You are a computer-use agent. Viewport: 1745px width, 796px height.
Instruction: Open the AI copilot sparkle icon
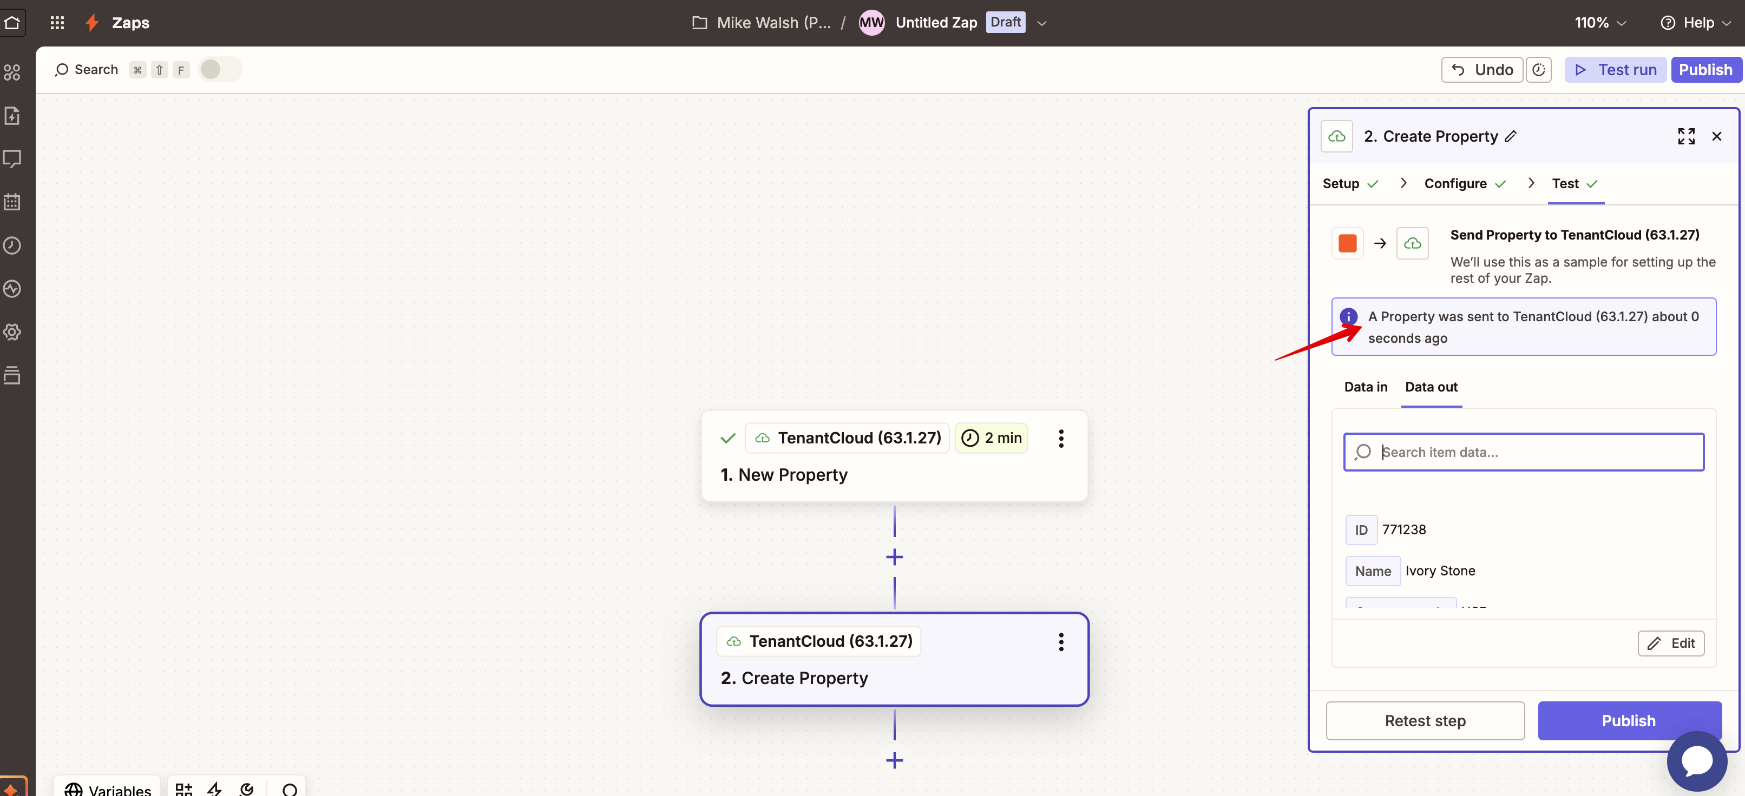tap(11, 788)
